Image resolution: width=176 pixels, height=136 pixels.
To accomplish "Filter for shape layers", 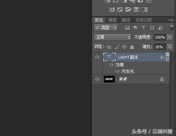I will 152,28.
